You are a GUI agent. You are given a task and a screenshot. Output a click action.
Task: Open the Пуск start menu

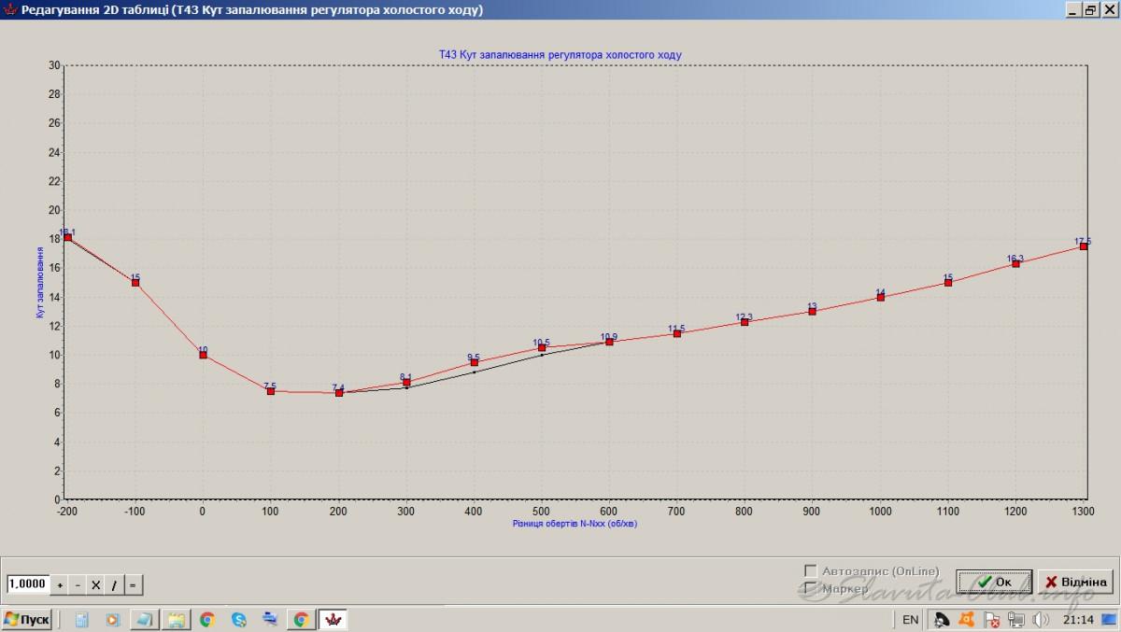tap(27, 619)
